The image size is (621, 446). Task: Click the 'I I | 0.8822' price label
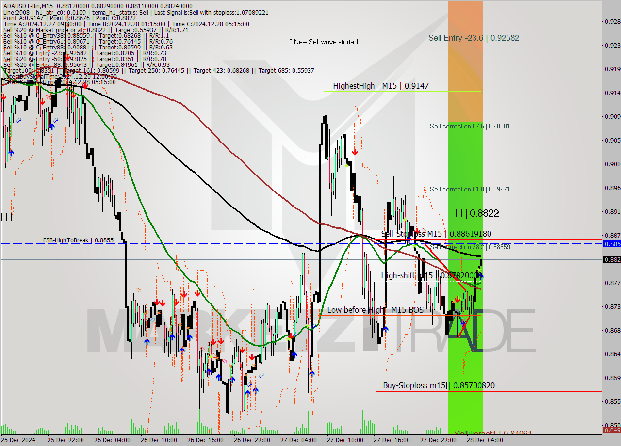coord(477,213)
